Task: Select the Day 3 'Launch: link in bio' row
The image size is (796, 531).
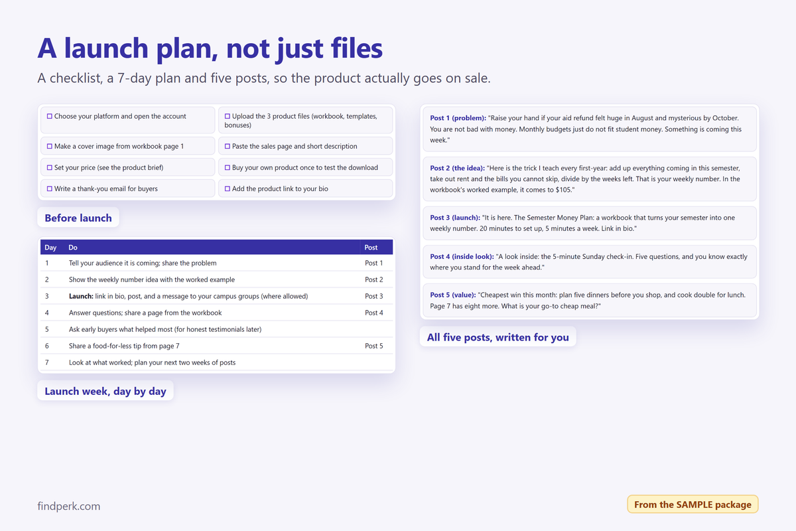Action: tap(216, 296)
